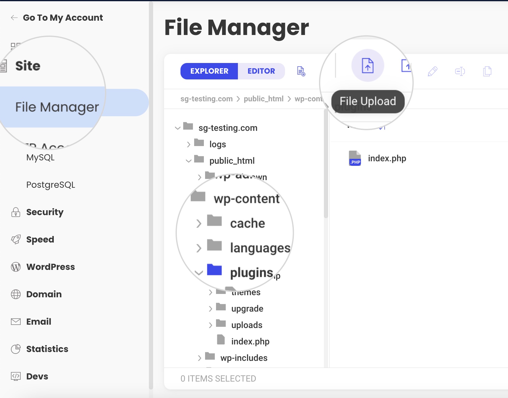Click the Speed rocket icon

16,239
